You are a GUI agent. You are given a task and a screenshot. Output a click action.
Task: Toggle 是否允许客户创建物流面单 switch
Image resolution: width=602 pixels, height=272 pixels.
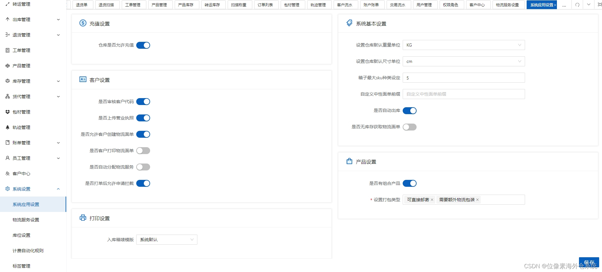pos(143,134)
